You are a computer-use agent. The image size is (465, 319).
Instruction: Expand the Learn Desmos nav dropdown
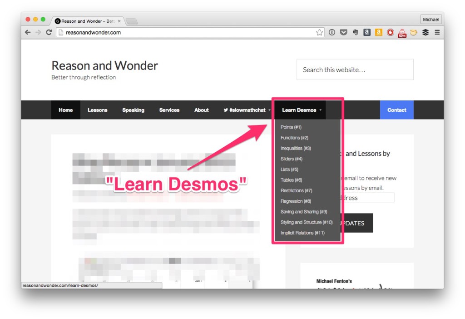[302, 110]
